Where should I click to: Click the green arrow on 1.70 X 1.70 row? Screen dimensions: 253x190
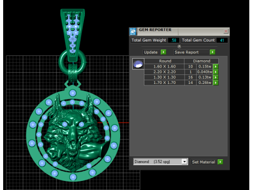tap(216, 83)
